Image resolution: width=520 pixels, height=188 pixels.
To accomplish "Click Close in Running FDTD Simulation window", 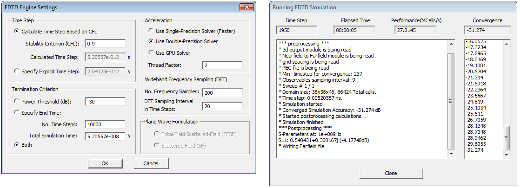I will click(391, 173).
